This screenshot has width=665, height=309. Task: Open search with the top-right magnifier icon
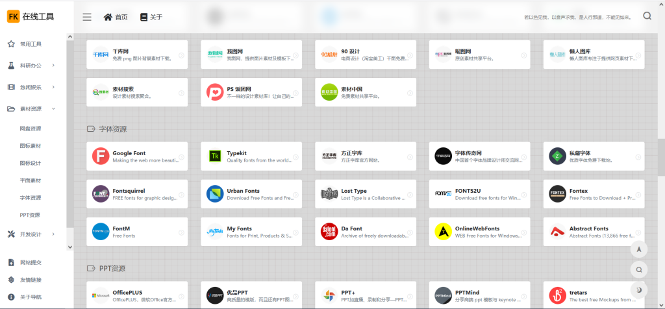[x=647, y=17]
